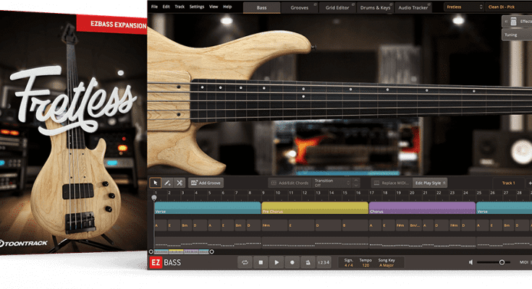The height and width of the screenshot is (289, 532).
Task: Select the pencil draw tool
Action: tap(167, 183)
